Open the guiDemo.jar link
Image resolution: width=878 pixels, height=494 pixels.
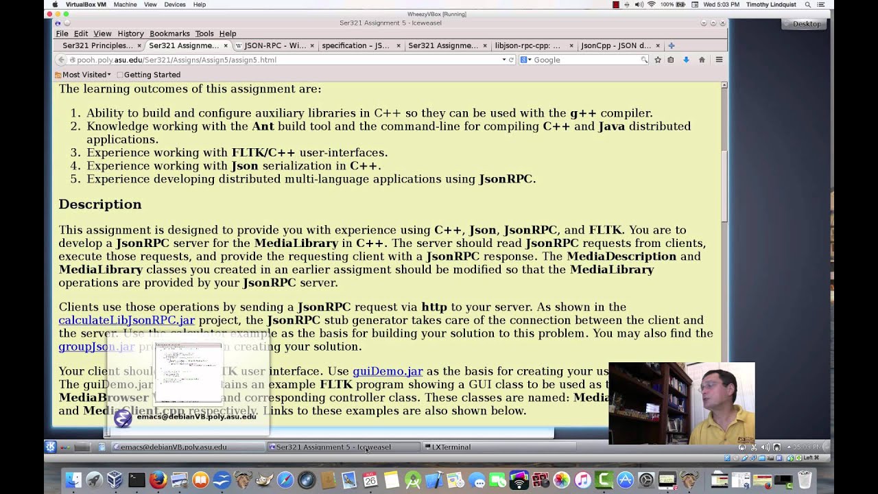tap(388, 371)
